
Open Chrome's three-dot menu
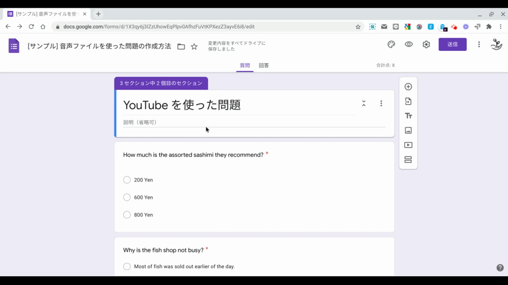[x=501, y=27]
